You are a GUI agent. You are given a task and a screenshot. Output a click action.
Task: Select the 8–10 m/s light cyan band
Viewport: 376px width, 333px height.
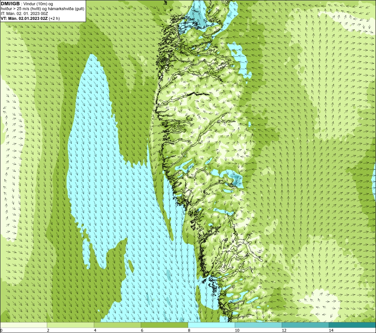click(211, 325)
